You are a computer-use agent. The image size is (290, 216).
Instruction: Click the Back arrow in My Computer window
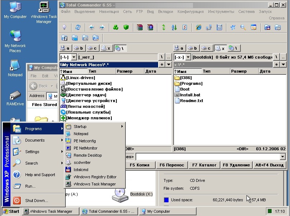click(x=33, y=86)
